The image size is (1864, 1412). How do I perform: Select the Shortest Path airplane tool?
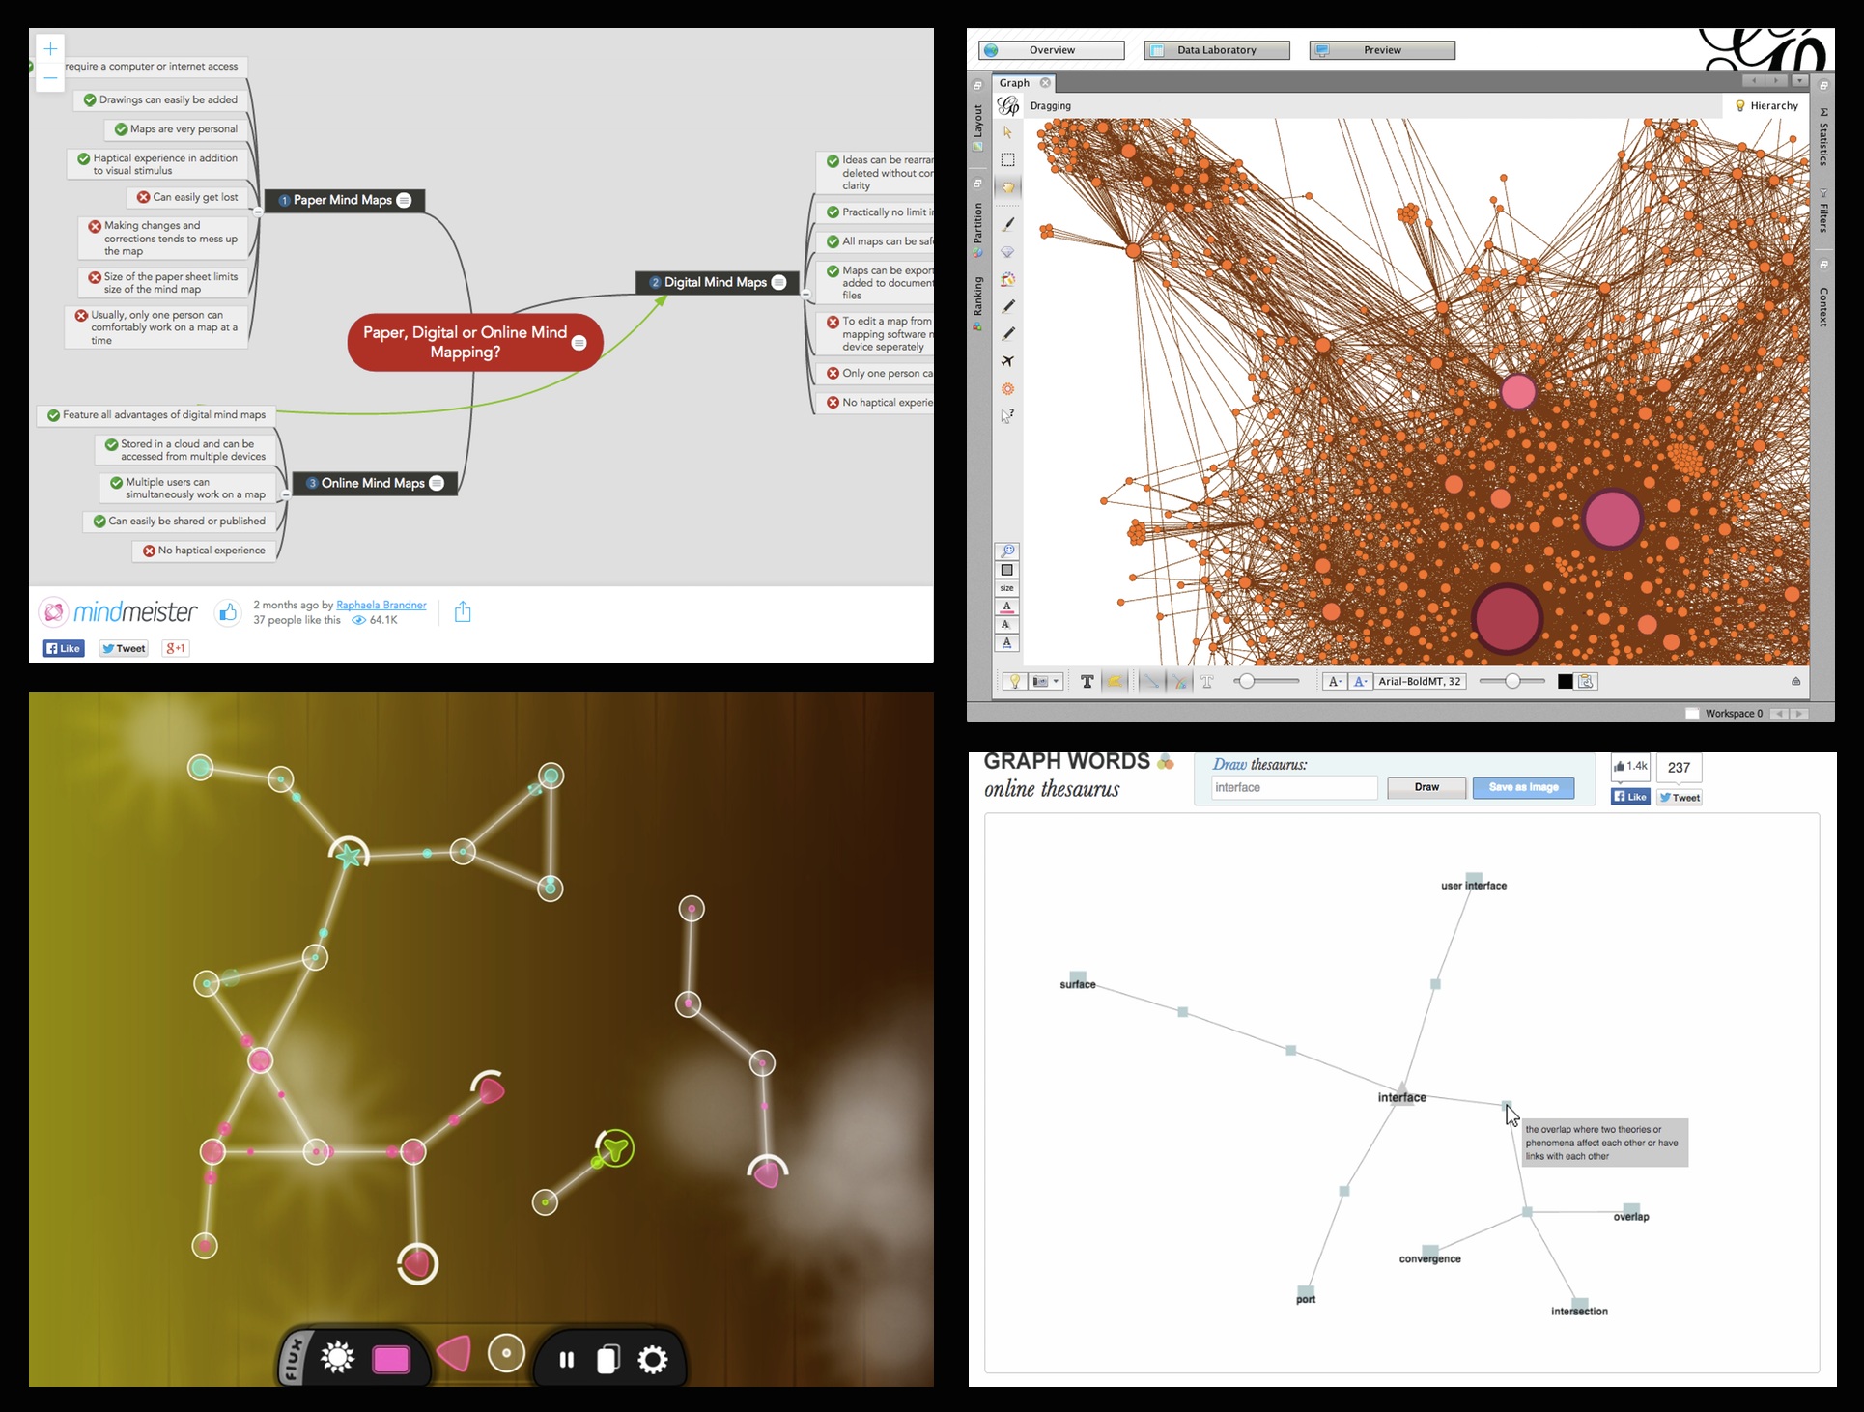click(1007, 361)
